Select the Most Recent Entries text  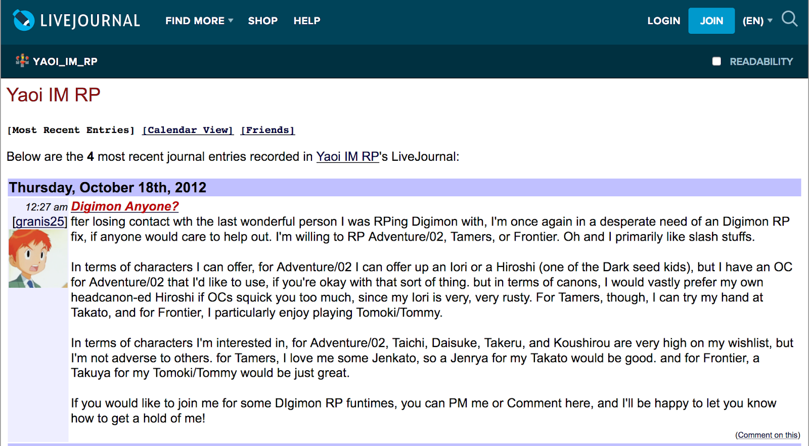coord(71,130)
